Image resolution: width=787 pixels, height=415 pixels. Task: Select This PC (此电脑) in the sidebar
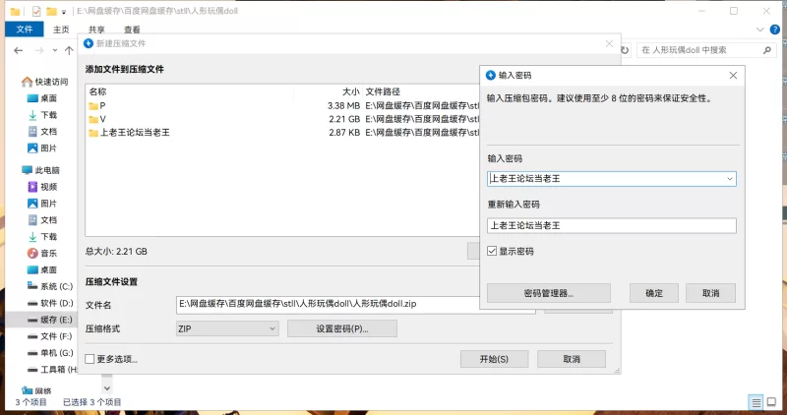point(41,170)
